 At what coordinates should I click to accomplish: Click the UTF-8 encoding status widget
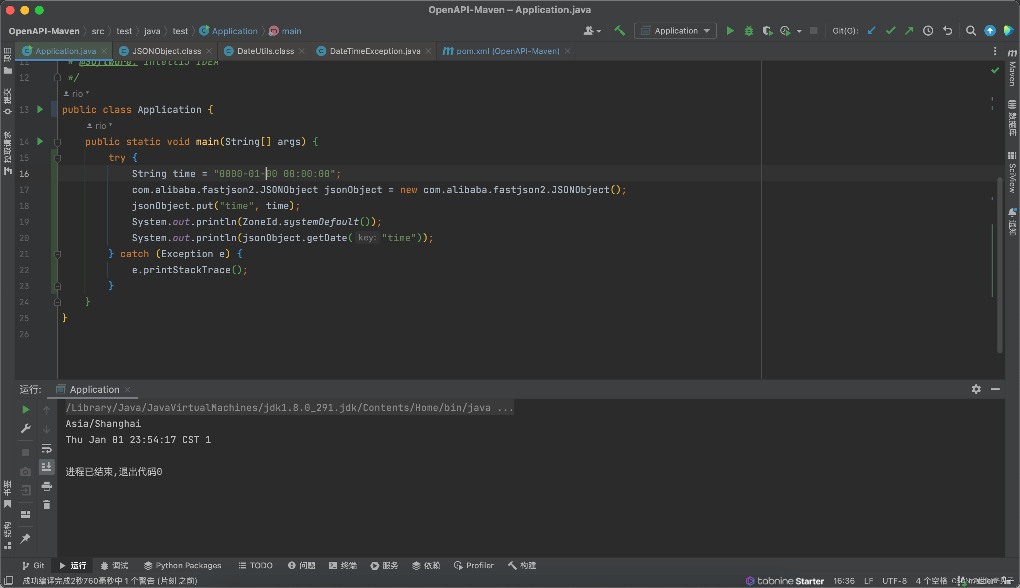[x=894, y=581]
